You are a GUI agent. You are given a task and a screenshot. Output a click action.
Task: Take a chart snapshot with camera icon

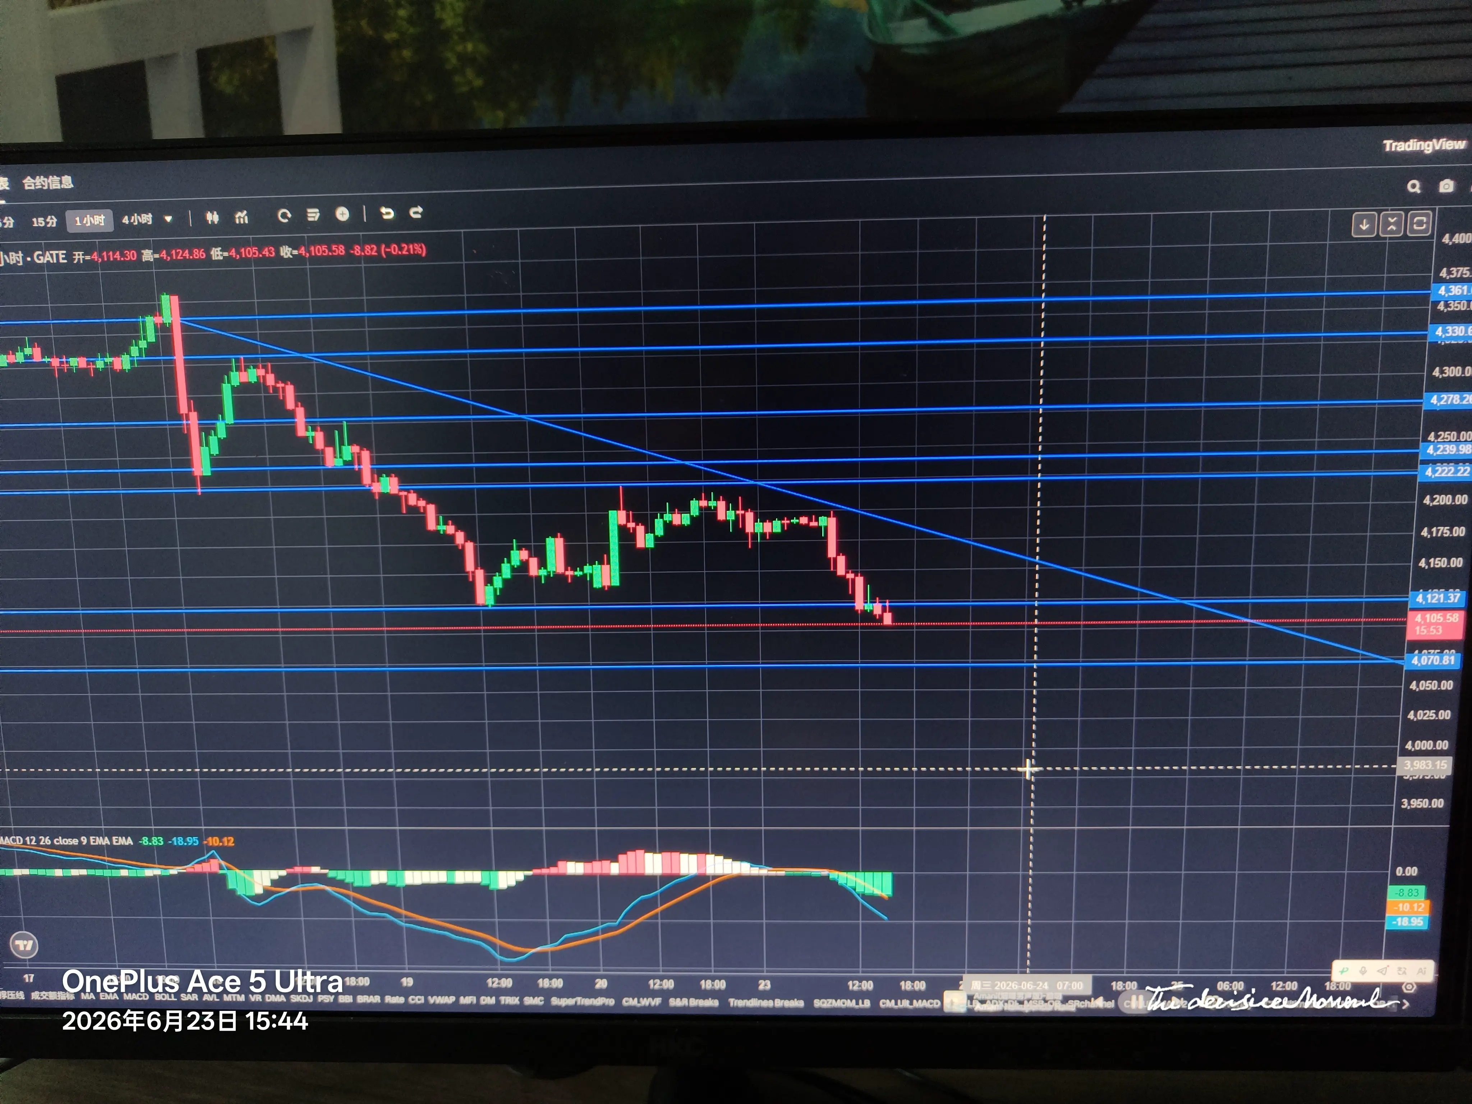1446,186
